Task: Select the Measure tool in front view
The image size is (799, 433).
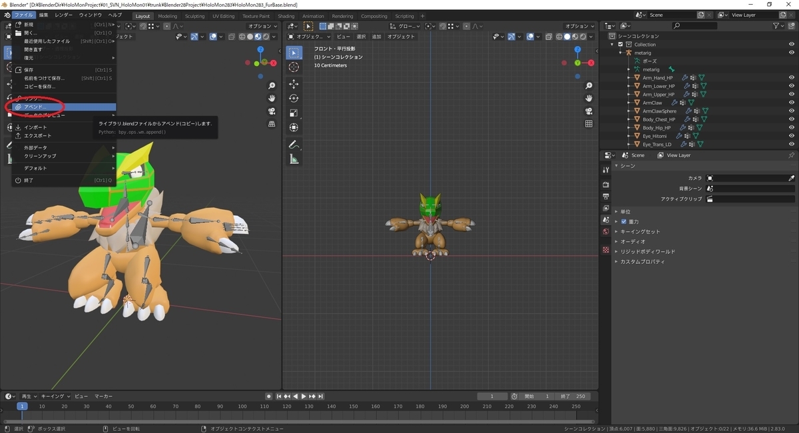Action: click(x=294, y=159)
